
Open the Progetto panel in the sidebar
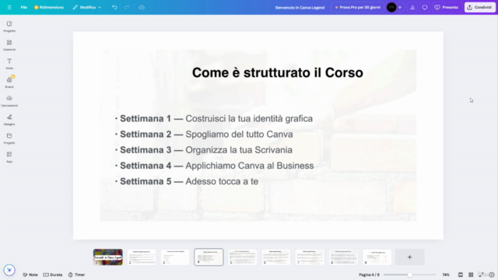(9, 26)
